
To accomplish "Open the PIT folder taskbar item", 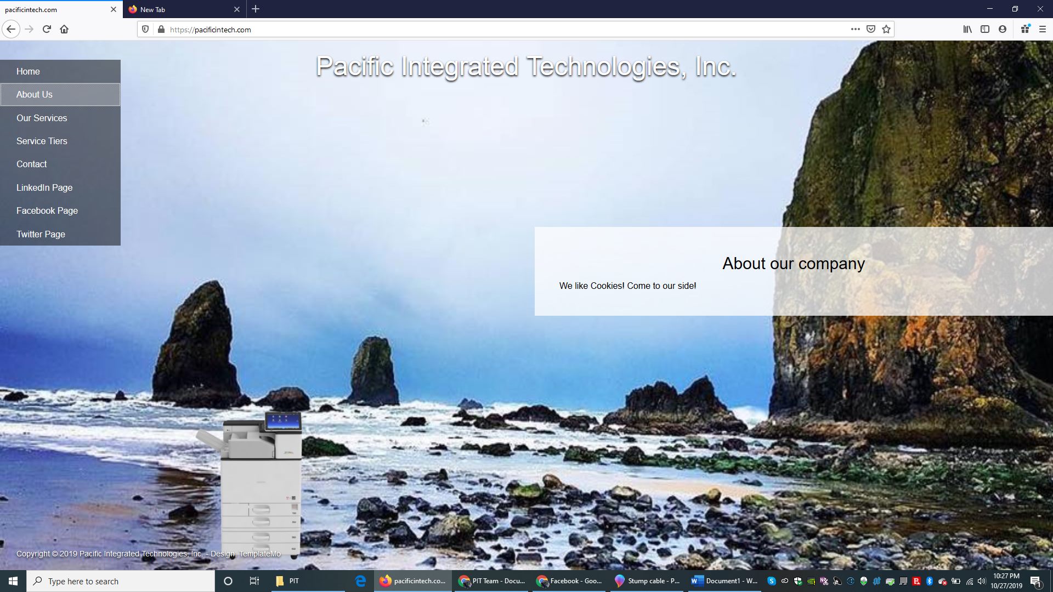I will click(x=307, y=581).
